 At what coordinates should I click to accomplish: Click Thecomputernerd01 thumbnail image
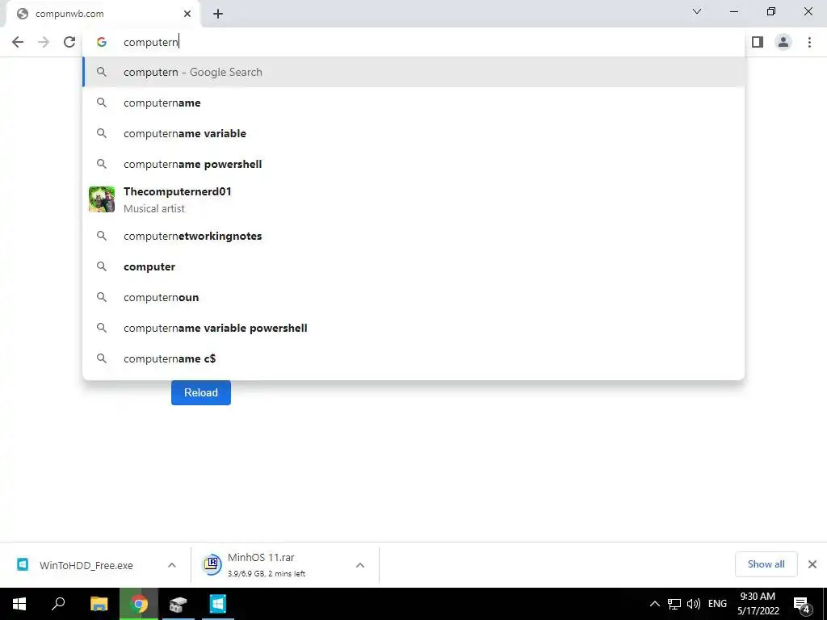(x=102, y=199)
